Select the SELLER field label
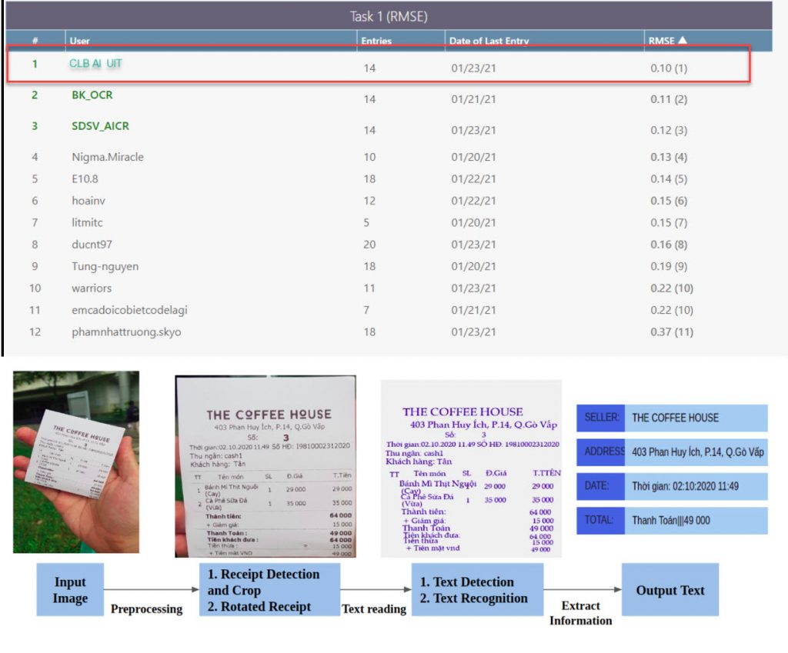Image resolution: width=788 pixels, height=653 pixels. click(601, 418)
